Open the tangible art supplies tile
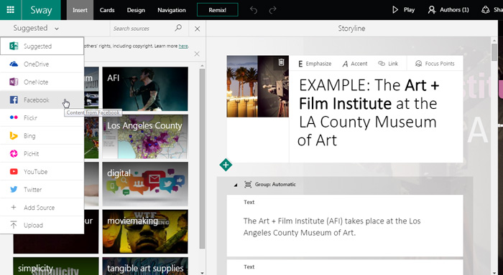This screenshot has width=503, height=275. [145, 266]
